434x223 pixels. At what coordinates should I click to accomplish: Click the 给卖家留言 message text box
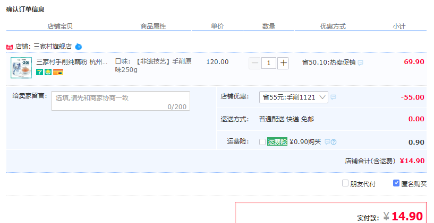[121, 101]
